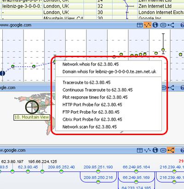The width and height of the screenshot is (184, 189).
Task: Click 'London, UK' in the leibniz row
Action: [56, 6]
